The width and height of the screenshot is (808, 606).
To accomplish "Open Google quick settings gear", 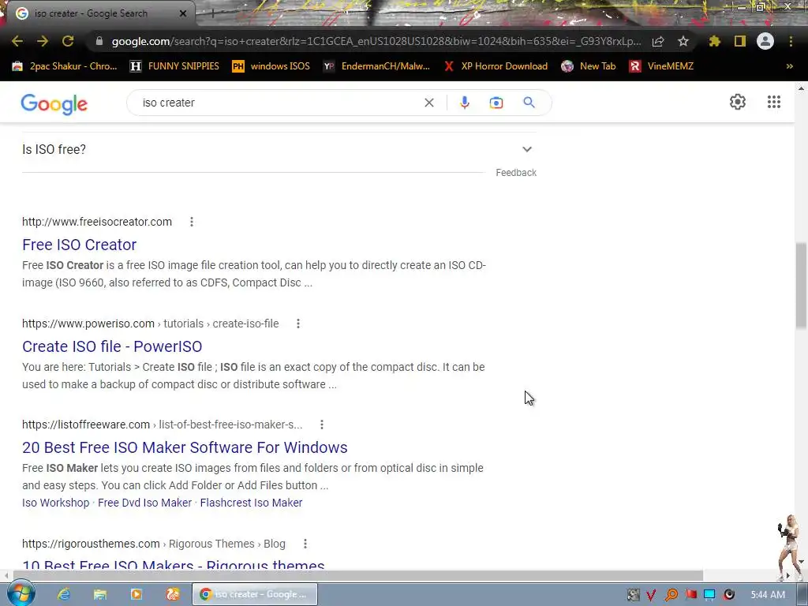I will click(x=738, y=102).
